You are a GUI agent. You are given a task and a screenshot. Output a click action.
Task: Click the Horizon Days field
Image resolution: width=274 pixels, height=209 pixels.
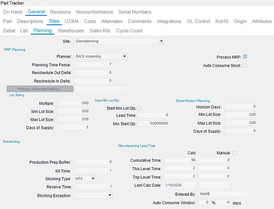(241, 107)
